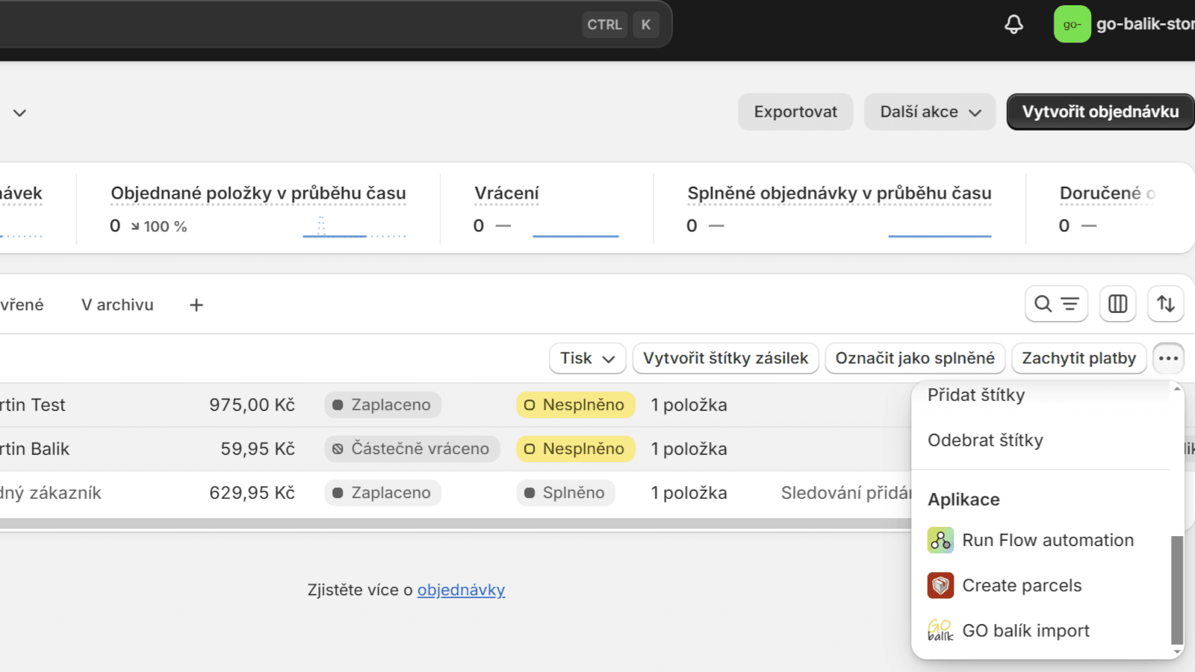Click the GO balík import icon
Image resolution: width=1195 pixels, height=672 pixels.
tap(940, 631)
